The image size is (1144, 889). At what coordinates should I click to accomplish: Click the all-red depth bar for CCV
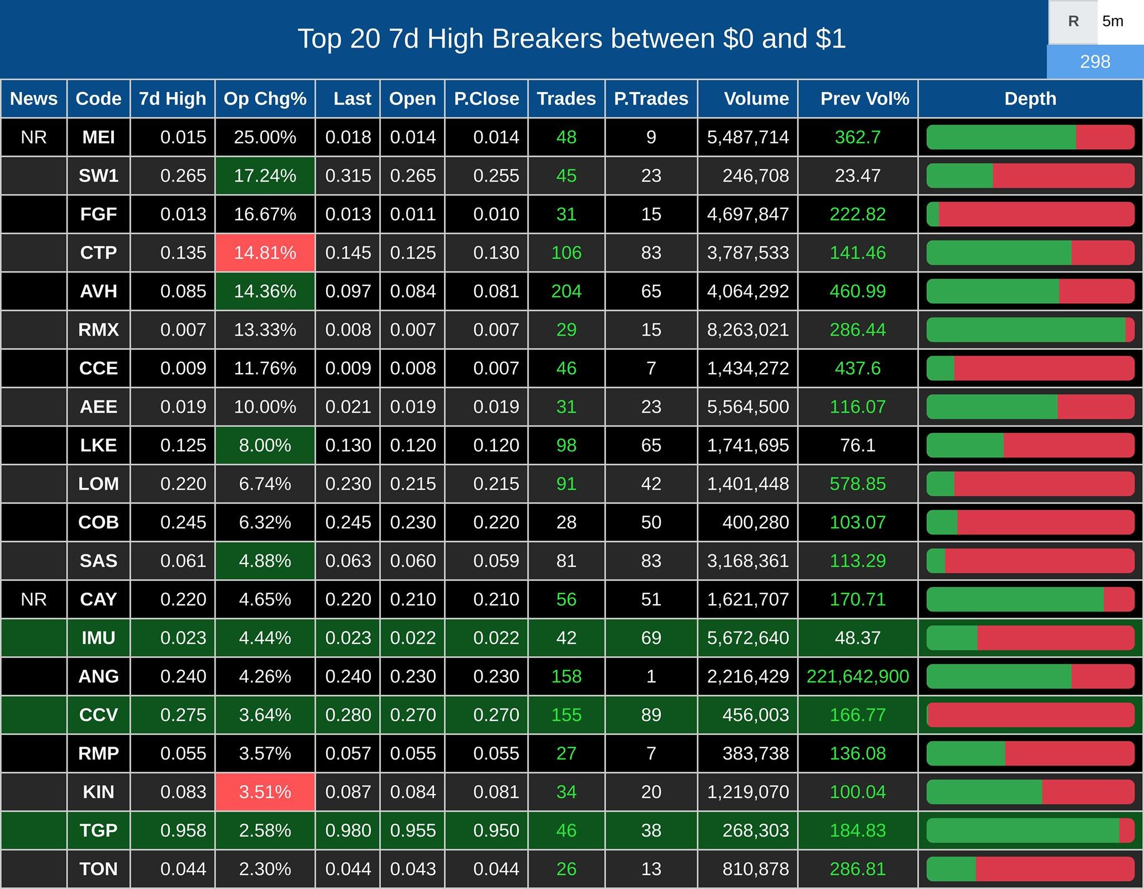1030,715
